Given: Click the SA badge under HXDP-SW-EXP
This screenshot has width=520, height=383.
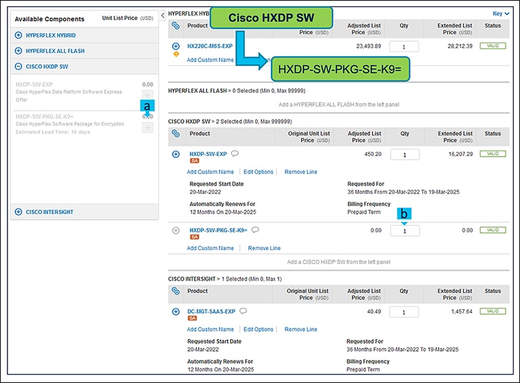Looking at the screenshot, I should click(195, 161).
